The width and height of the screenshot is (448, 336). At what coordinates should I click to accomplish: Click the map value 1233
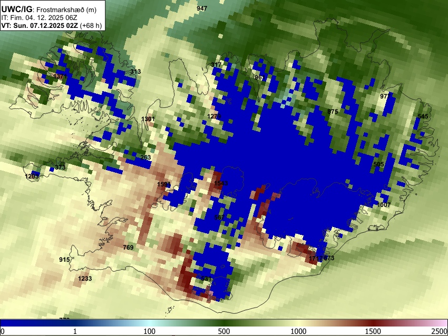tap(85, 279)
